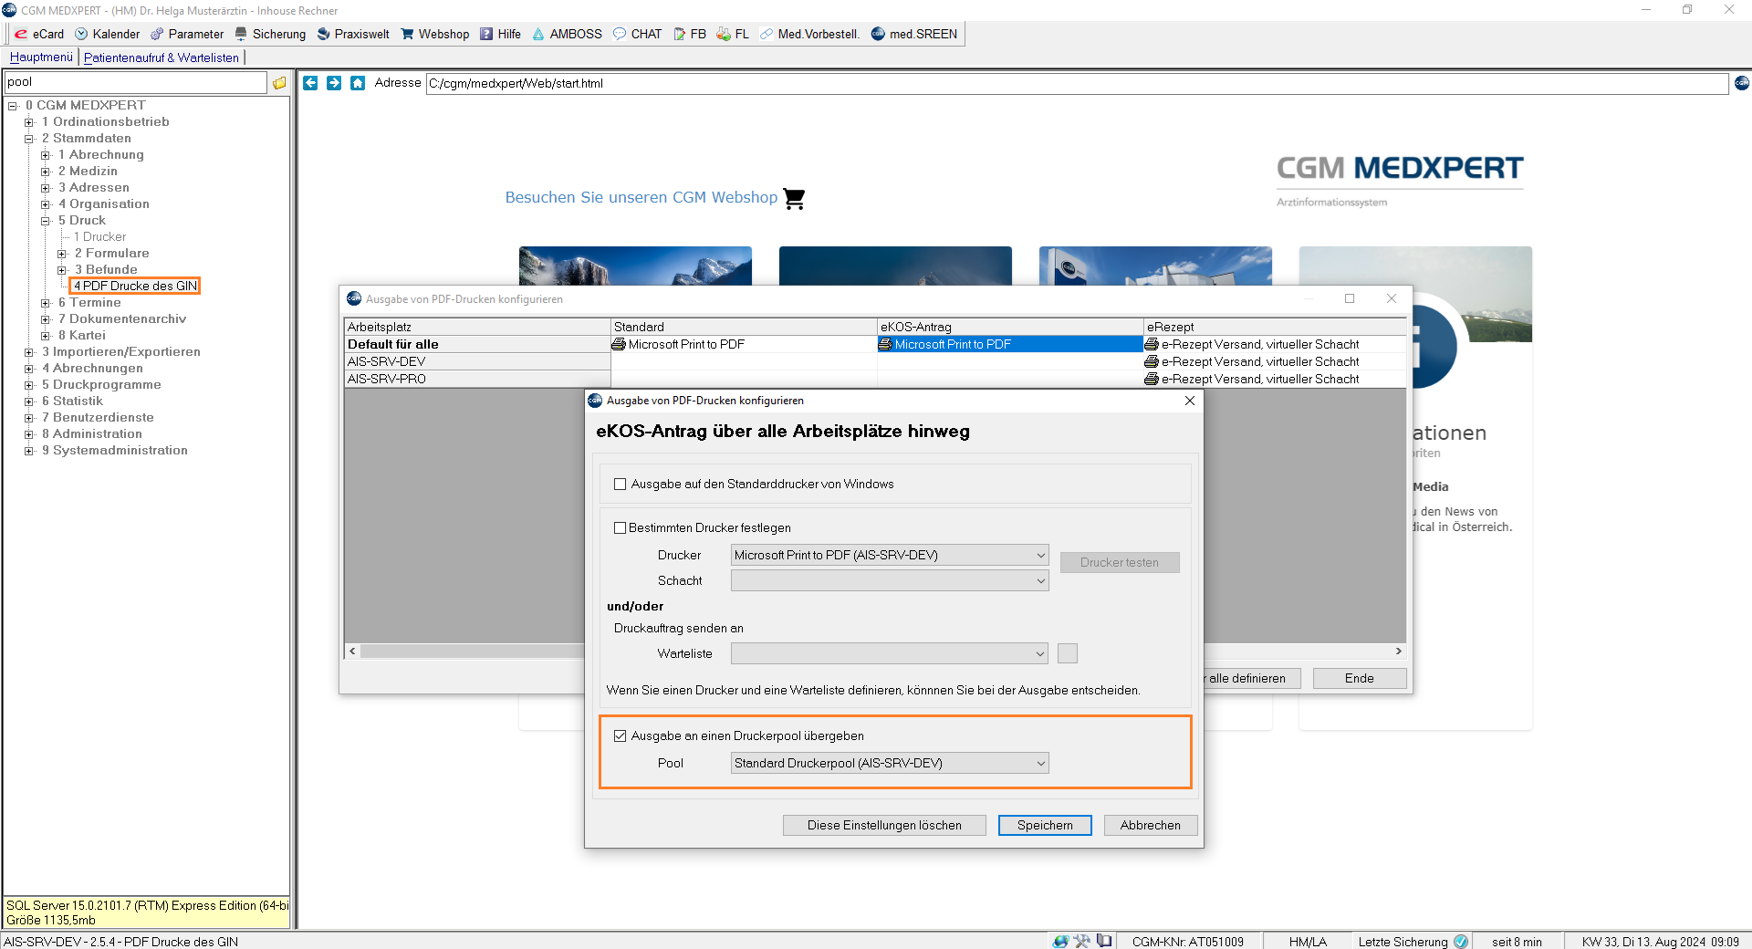1752x949 pixels.
Task: Select the 1 Drucker tree item
Action: [x=99, y=236]
